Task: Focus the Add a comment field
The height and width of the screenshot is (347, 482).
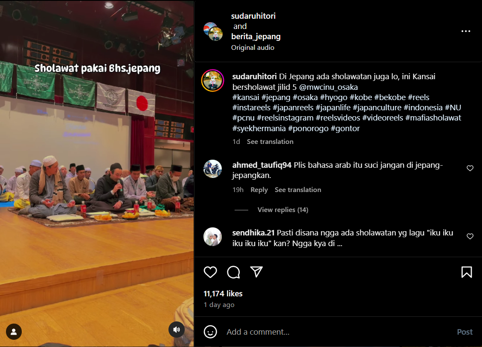Action: click(338, 332)
